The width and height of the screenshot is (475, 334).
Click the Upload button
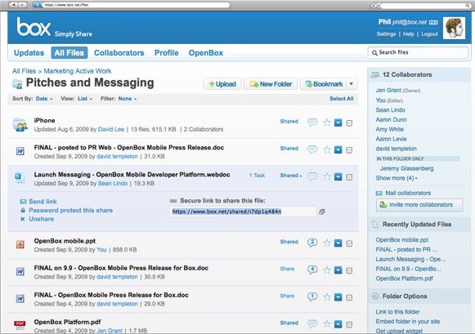pyautogui.click(x=222, y=84)
